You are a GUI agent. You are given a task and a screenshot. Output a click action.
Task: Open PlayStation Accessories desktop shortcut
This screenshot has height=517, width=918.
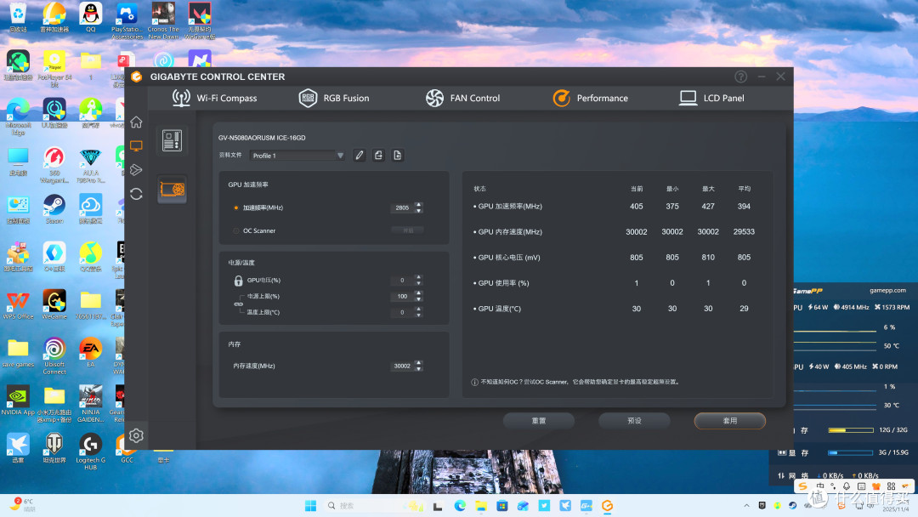click(x=127, y=20)
